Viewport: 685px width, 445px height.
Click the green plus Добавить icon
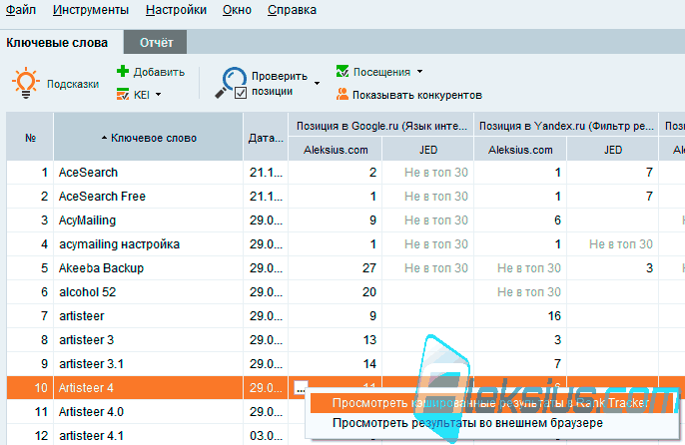[123, 71]
